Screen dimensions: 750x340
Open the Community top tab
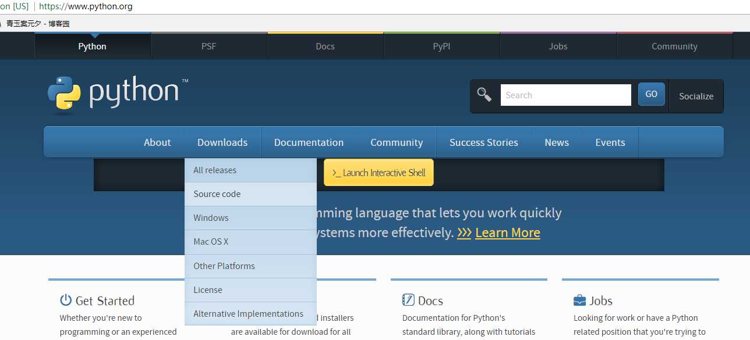click(x=674, y=46)
